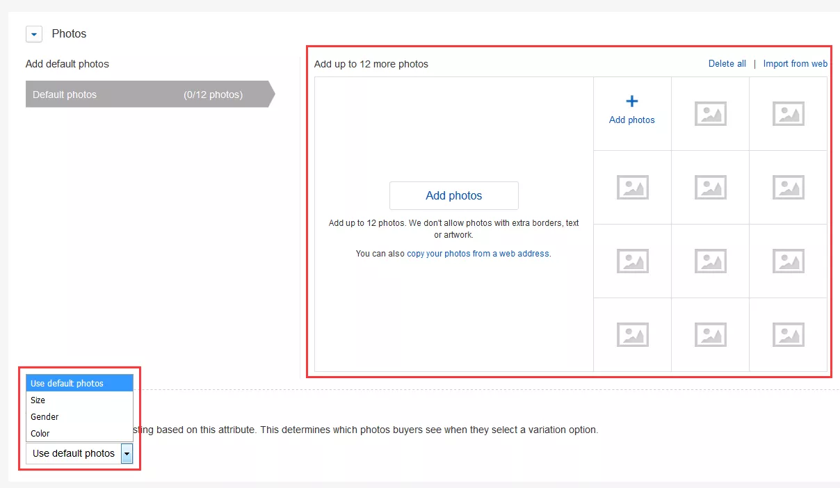840x488 pixels.
Task: Open the Use default photos dropdown arrow
Action: click(127, 453)
